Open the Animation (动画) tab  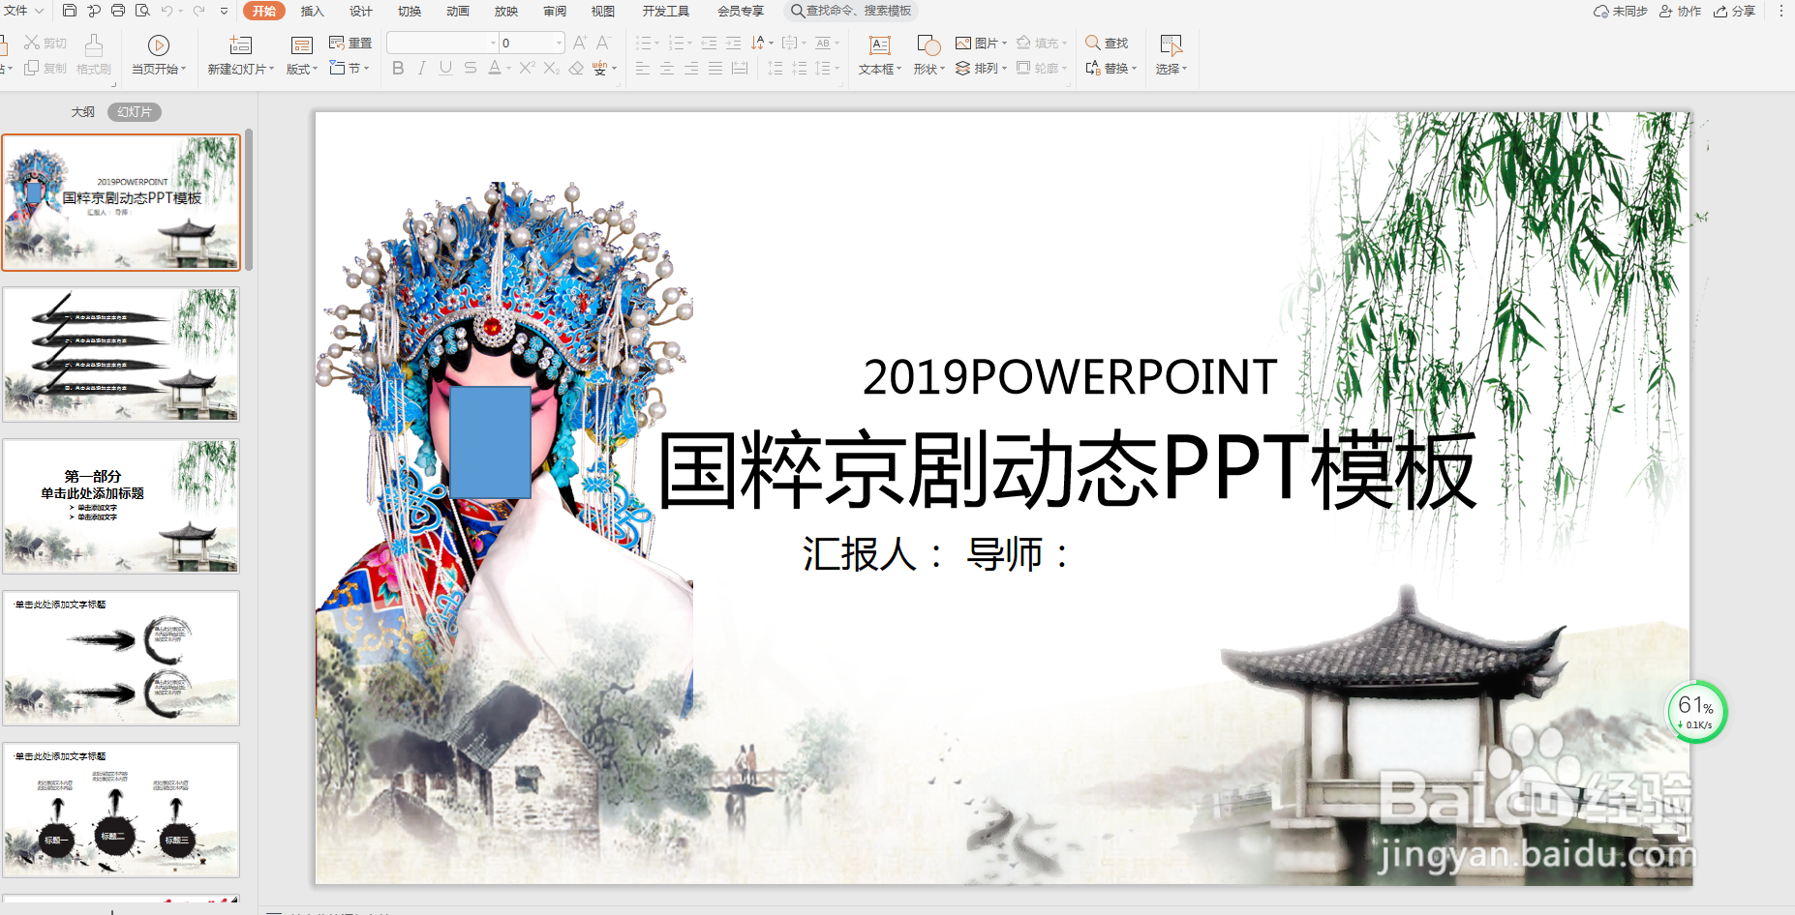point(458,11)
